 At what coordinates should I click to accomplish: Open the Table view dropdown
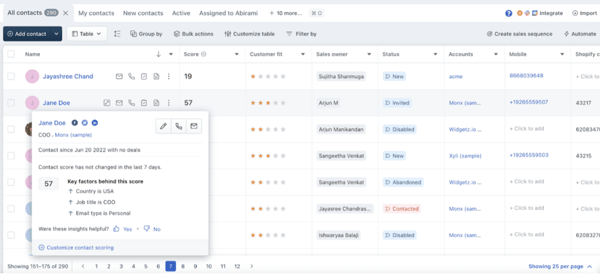(x=87, y=34)
